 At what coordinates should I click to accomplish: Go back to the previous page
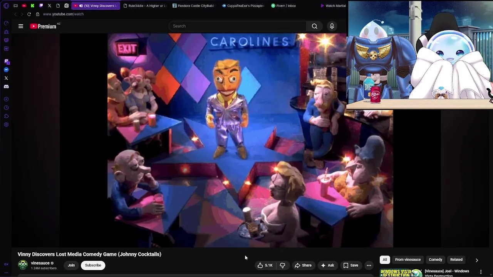15,14
